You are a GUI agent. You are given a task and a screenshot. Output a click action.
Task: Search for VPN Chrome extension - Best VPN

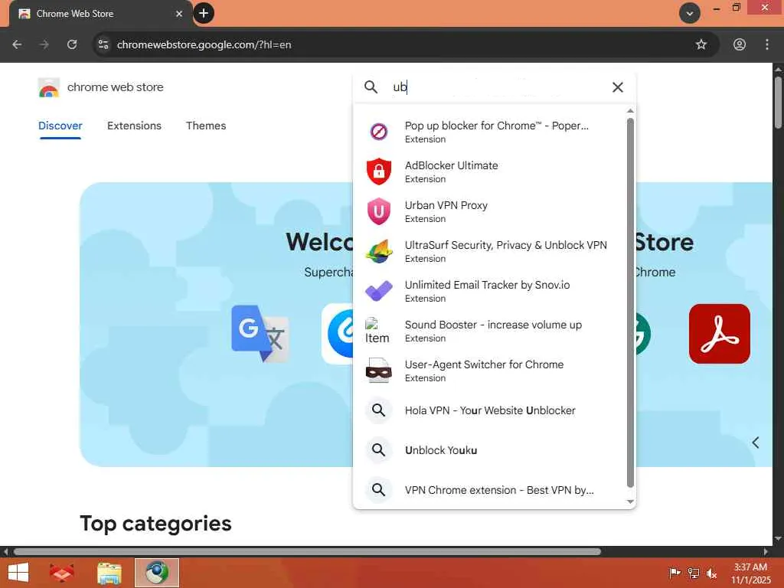tap(490, 490)
